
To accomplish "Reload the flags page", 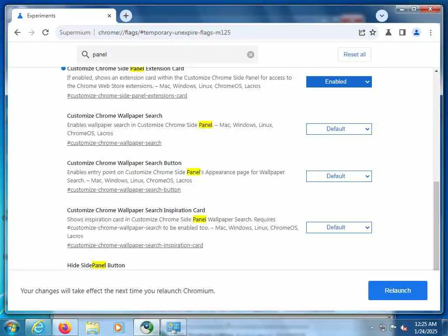I will [45, 32].
